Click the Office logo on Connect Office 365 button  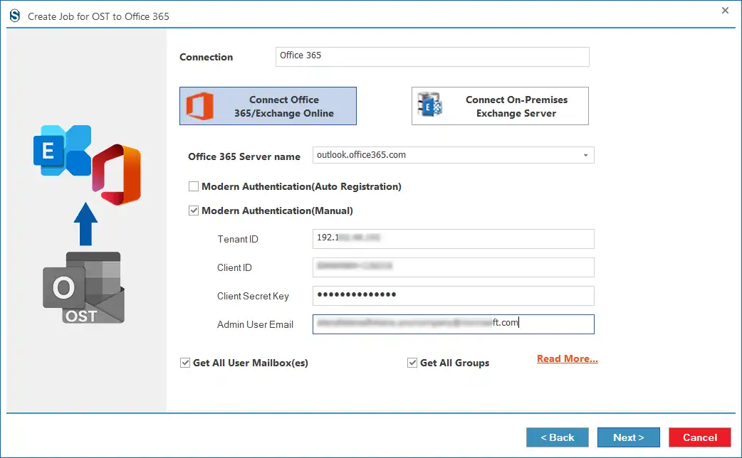click(x=199, y=106)
